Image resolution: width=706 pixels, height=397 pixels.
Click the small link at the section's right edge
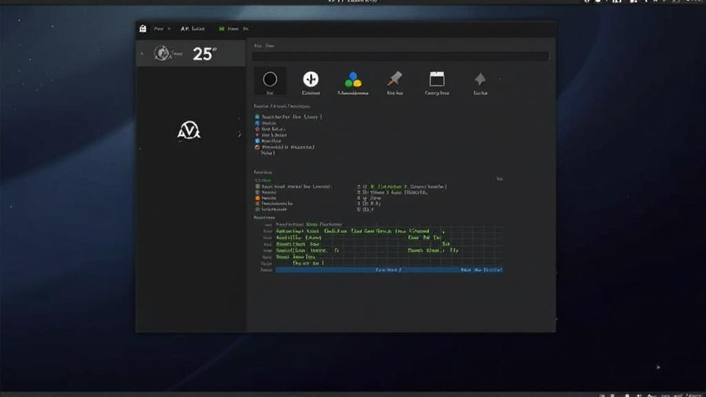[499, 178]
